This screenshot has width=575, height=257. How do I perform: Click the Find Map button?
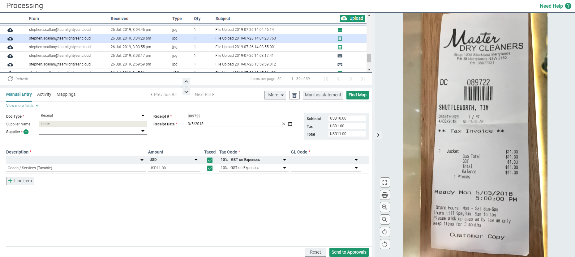tap(358, 95)
